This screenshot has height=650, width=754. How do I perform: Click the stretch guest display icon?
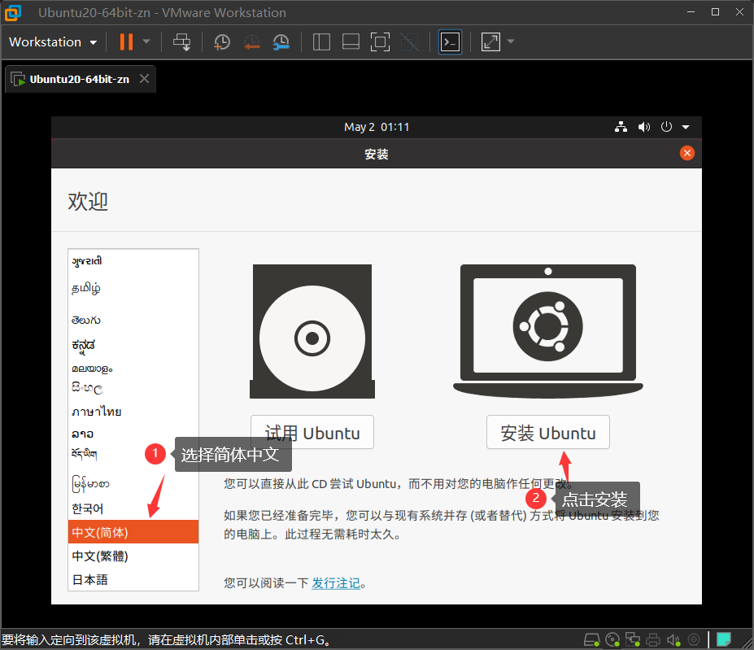coord(490,41)
